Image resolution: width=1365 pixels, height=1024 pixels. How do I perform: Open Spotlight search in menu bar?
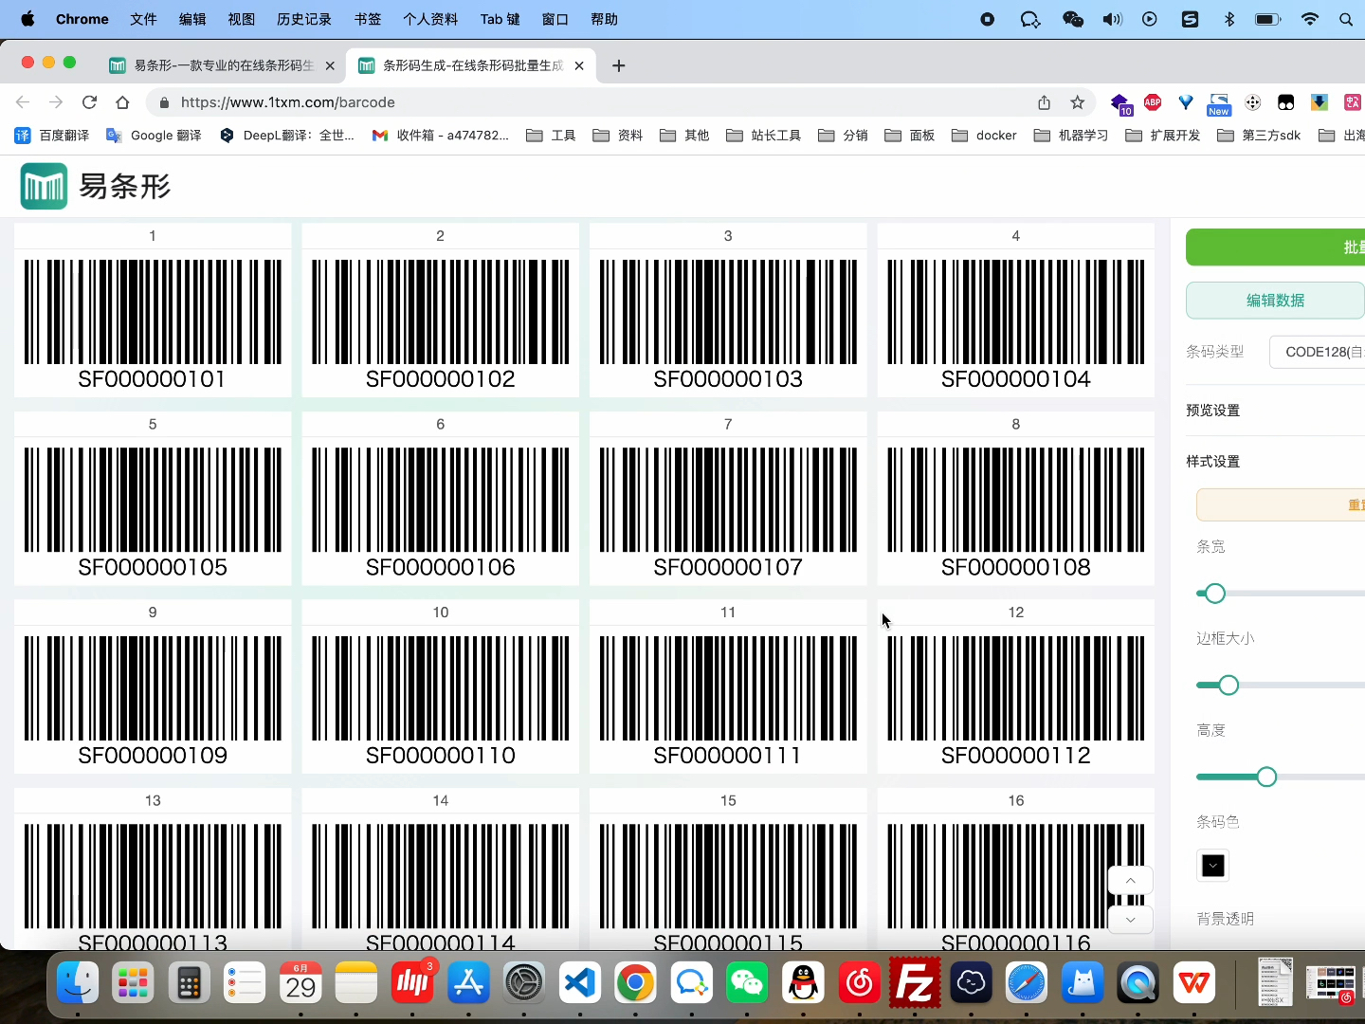1346,19
